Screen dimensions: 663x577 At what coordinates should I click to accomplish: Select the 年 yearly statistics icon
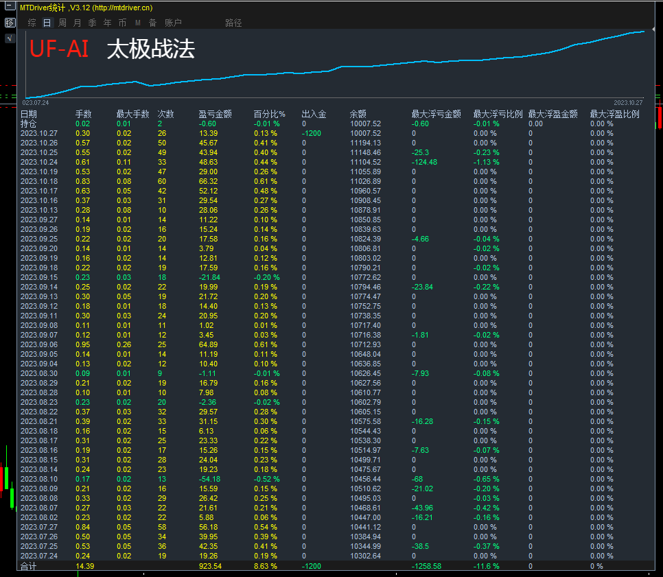(x=106, y=23)
